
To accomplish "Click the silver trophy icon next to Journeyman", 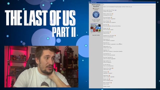I will tap(110, 54).
